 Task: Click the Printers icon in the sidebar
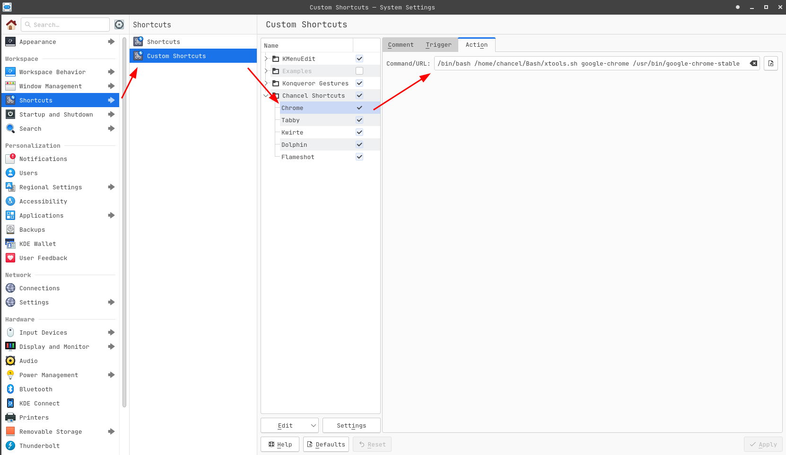pos(10,417)
